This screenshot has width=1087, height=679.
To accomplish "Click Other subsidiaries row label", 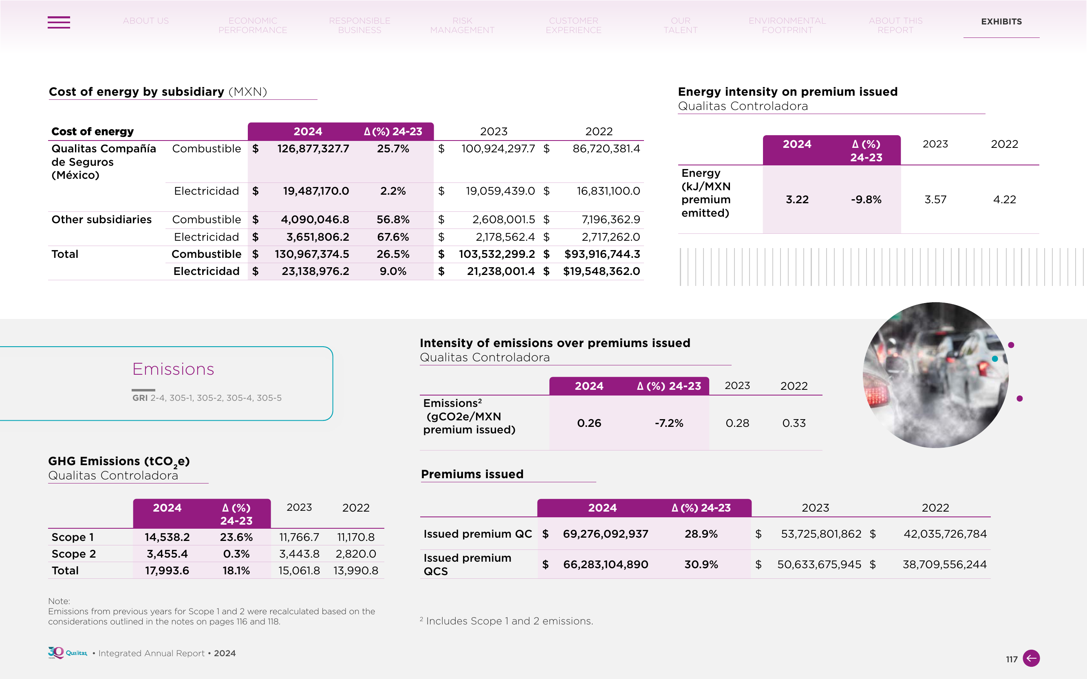I will tap(101, 220).
